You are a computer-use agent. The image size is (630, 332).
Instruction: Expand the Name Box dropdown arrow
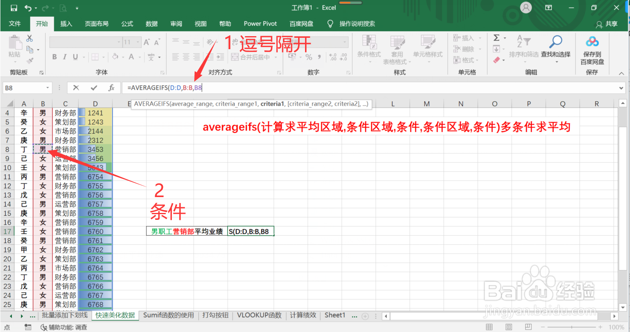(x=48, y=88)
